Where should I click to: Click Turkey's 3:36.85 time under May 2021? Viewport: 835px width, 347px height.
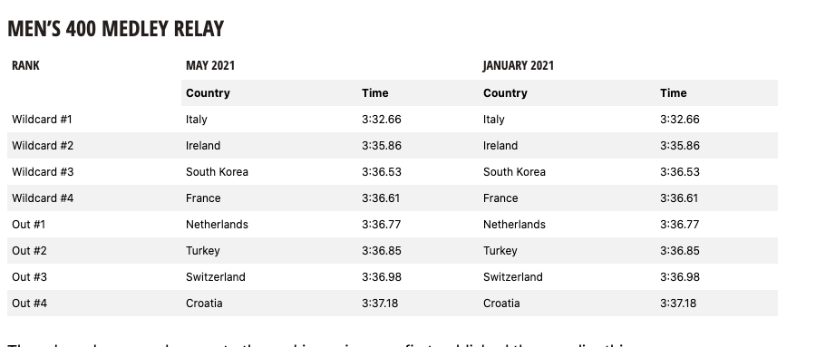click(x=382, y=251)
